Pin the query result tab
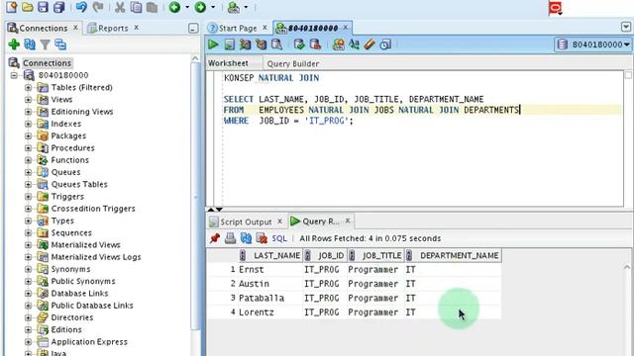The width and height of the screenshot is (634, 356). (215, 238)
